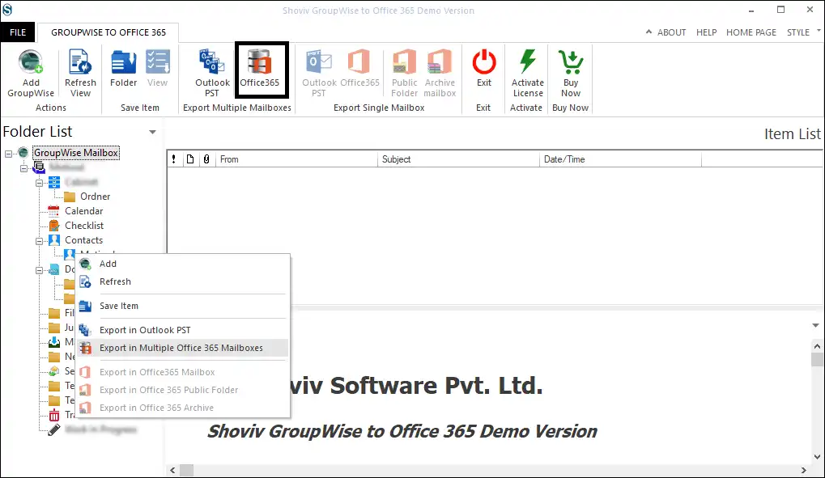Viewport: 825px width, 478px height.
Task: Choose Export in Office365 Mailbox entry
Action: 183,372
